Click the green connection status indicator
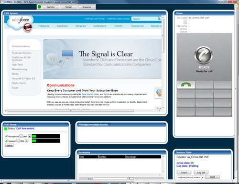This screenshot has height=184, width=239. click(39, 7)
